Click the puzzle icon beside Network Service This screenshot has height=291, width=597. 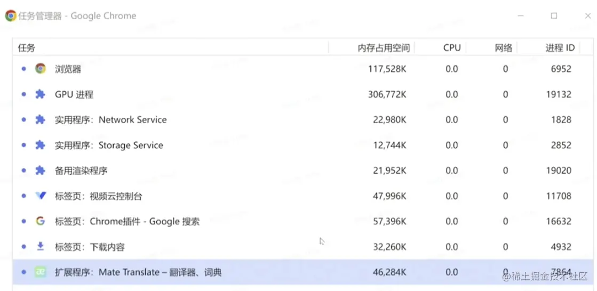click(41, 120)
